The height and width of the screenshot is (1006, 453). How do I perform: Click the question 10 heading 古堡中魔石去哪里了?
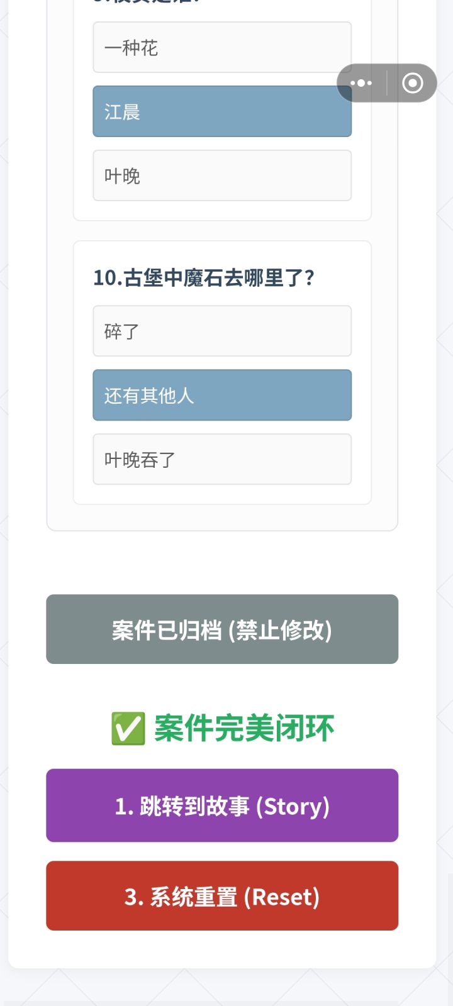point(204,277)
